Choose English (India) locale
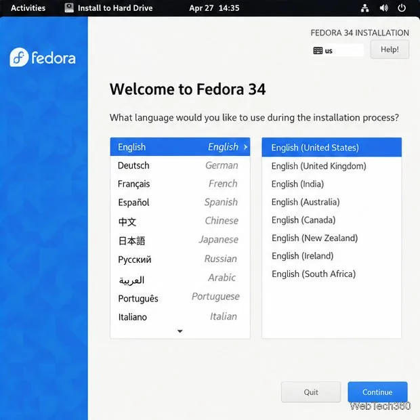Screen dimensions: 420x420 332,184
